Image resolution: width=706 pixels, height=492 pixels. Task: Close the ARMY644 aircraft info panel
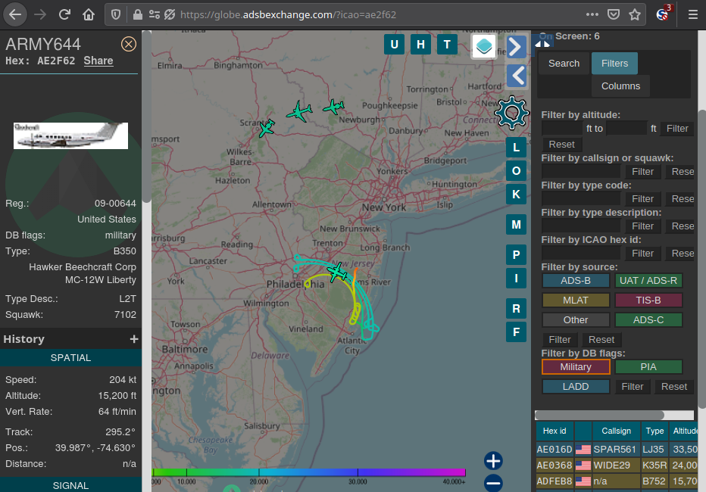(129, 44)
